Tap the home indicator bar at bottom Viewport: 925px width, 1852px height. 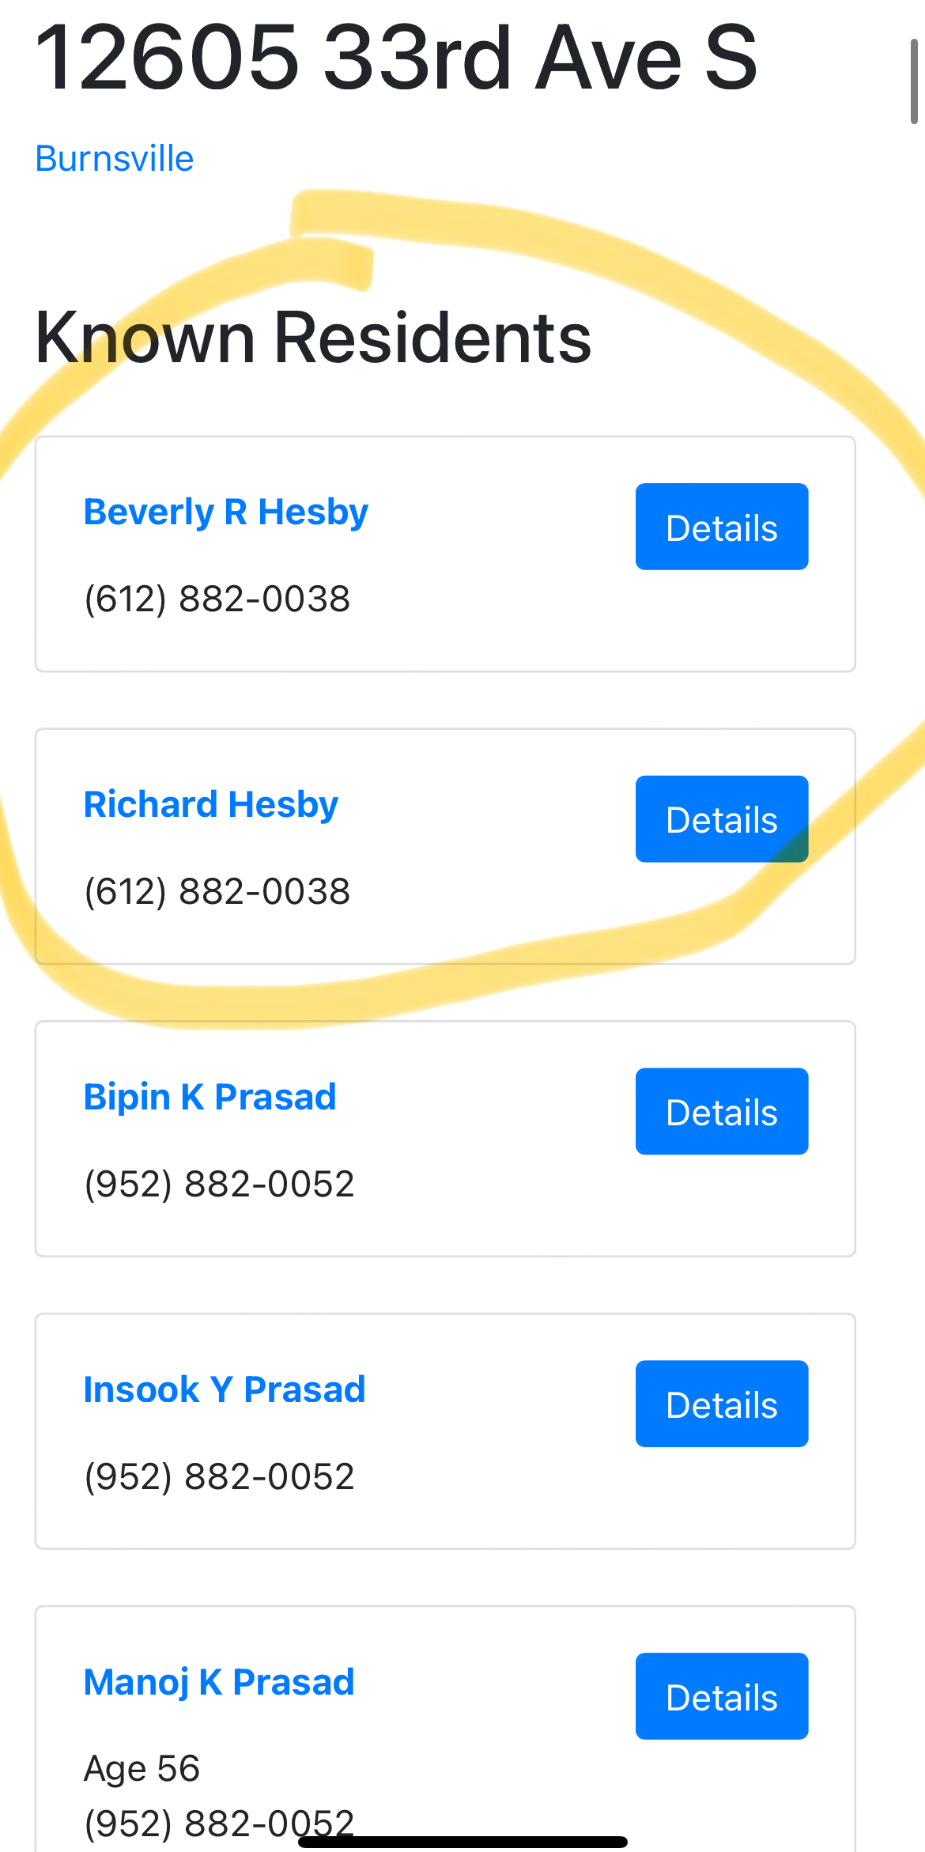(x=462, y=1842)
